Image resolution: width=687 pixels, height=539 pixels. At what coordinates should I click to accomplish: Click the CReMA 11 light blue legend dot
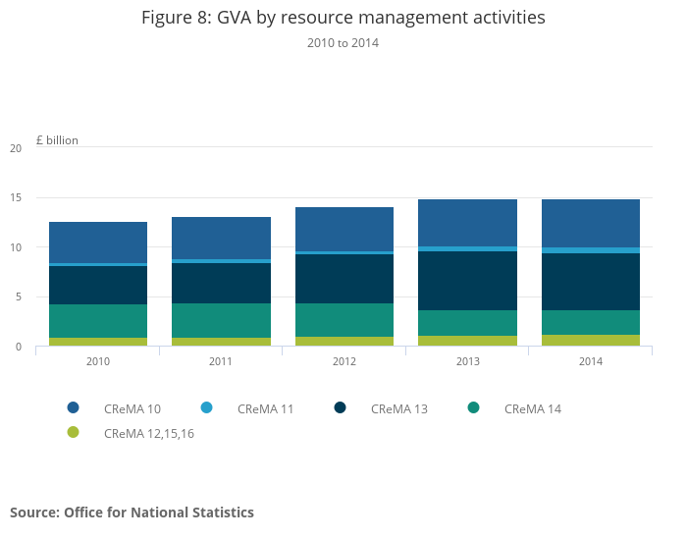coord(207,407)
